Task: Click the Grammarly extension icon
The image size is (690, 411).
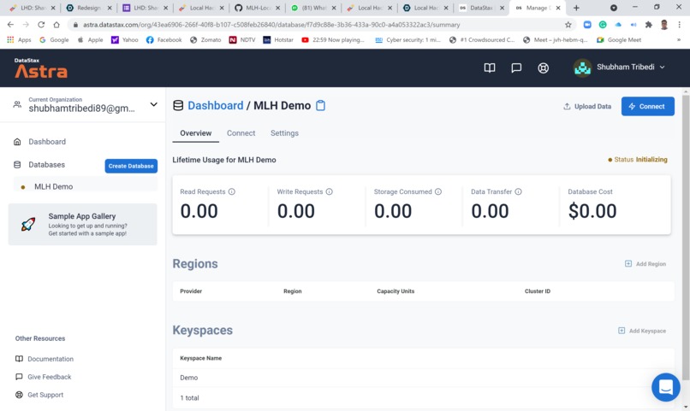Action: coord(603,25)
